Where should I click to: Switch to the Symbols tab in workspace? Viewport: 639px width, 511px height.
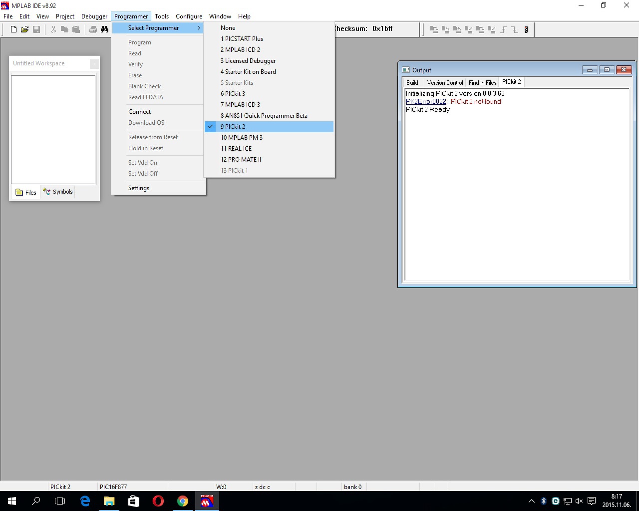[x=58, y=192]
